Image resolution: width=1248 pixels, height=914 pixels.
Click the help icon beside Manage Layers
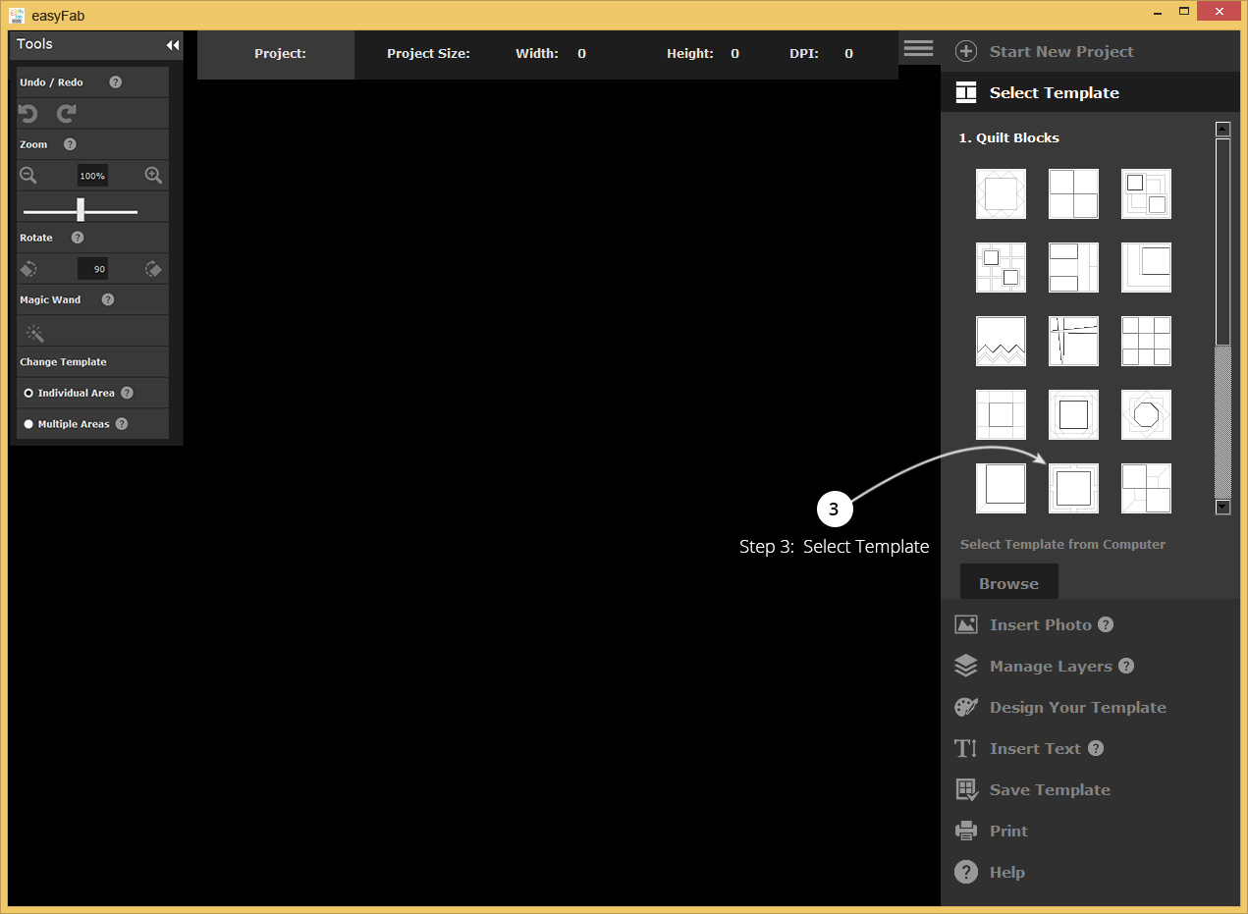[x=1126, y=666]
